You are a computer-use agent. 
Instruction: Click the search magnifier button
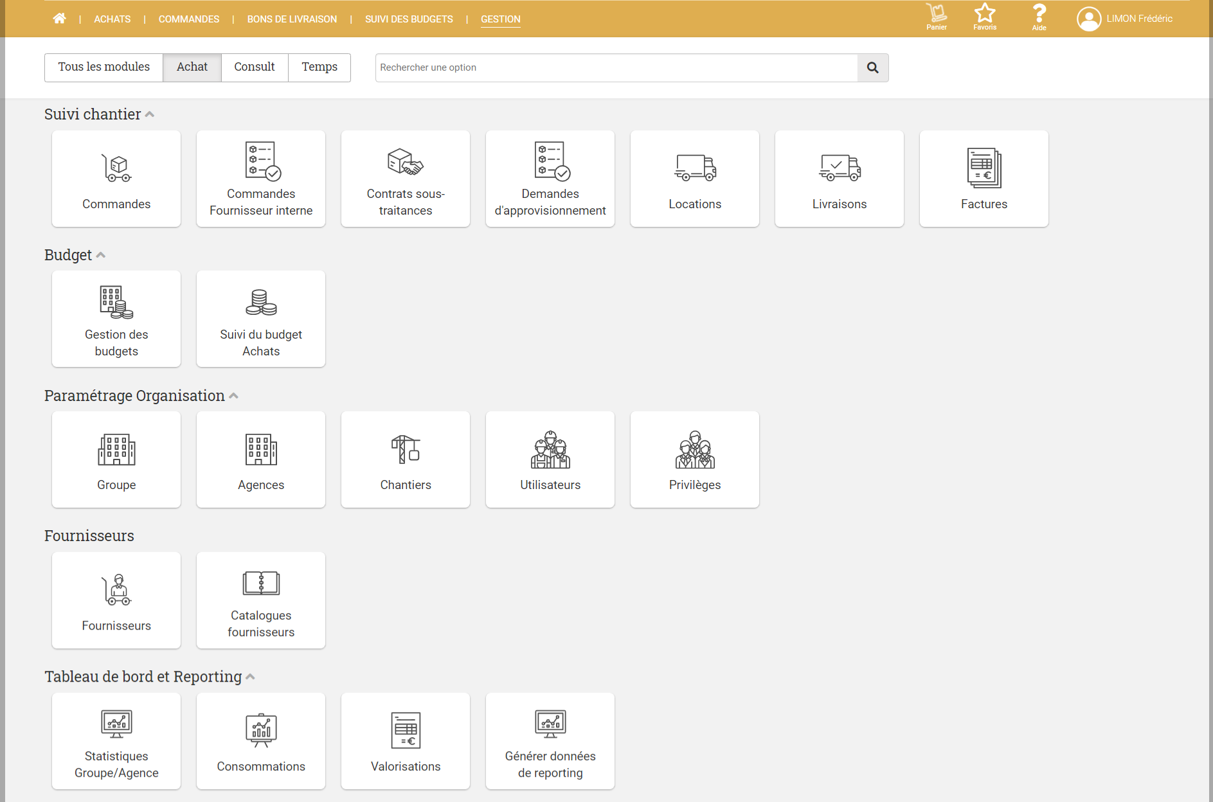click(872, 67)
